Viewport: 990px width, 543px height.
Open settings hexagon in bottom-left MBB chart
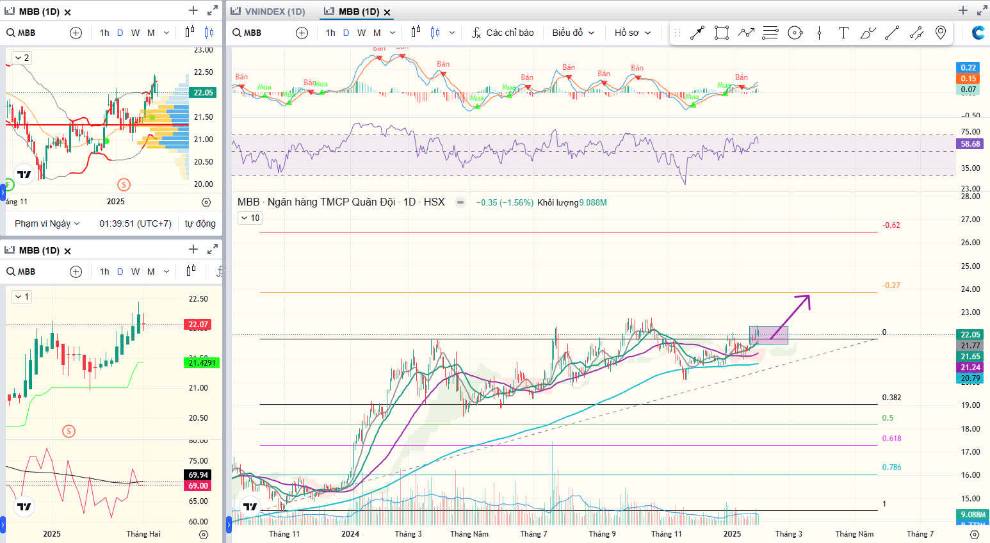point(204,534)
